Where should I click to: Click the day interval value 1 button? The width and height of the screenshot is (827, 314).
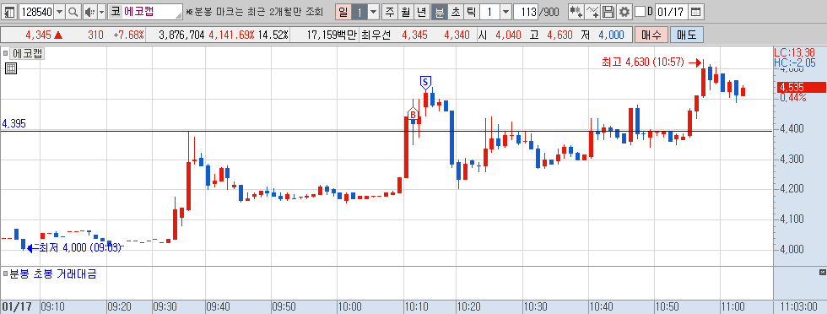[359, 12]
